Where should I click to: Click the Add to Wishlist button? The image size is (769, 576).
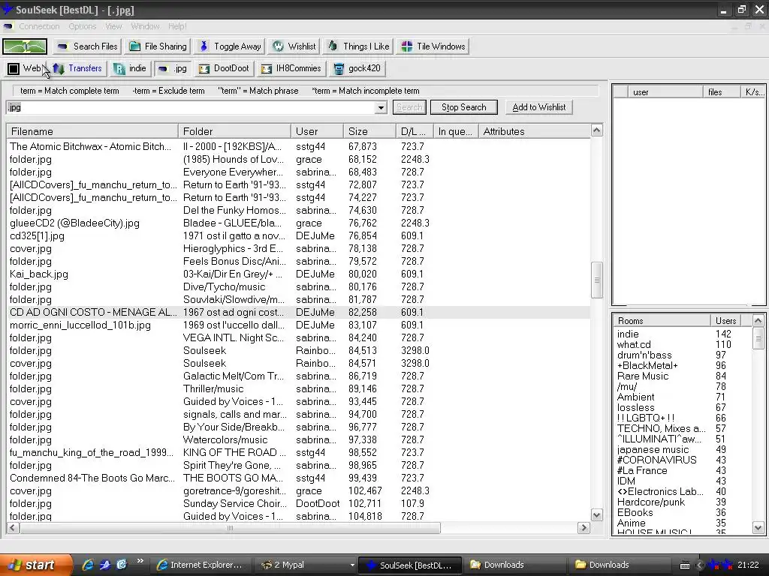click(x=539, y=107)
